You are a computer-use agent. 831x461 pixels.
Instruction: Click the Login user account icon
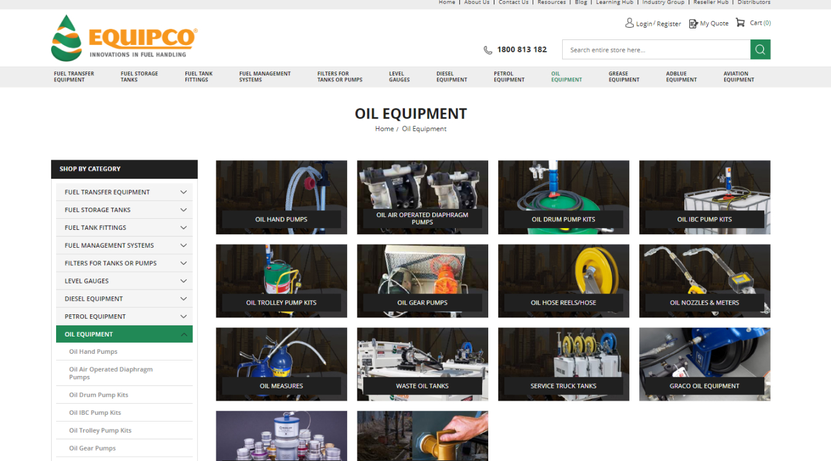point(629,23)
